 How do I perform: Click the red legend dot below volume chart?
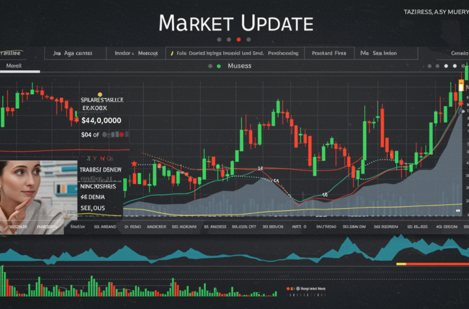coord(287,288)
